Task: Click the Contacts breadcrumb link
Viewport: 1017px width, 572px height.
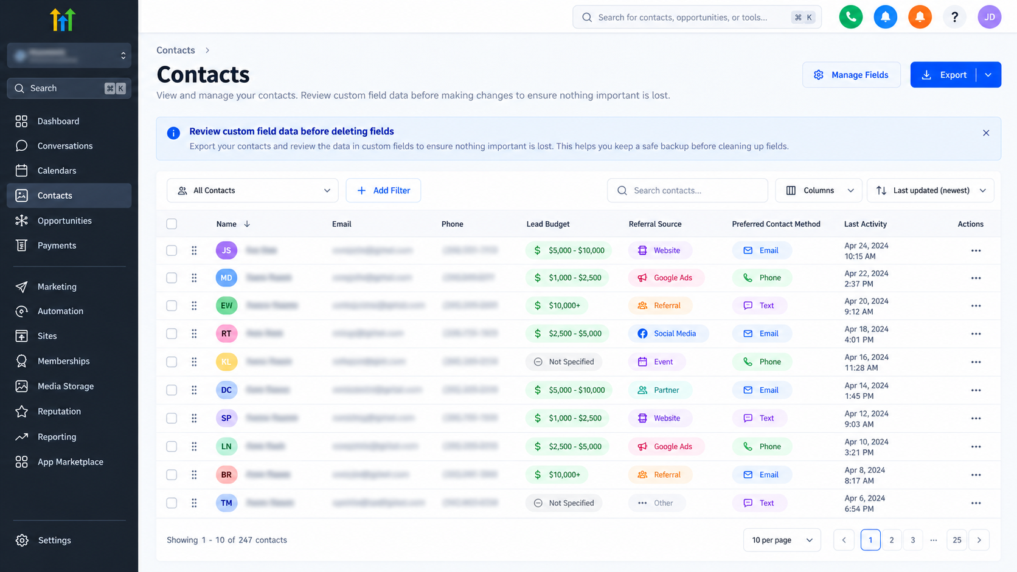Action: tap(176, 50)
